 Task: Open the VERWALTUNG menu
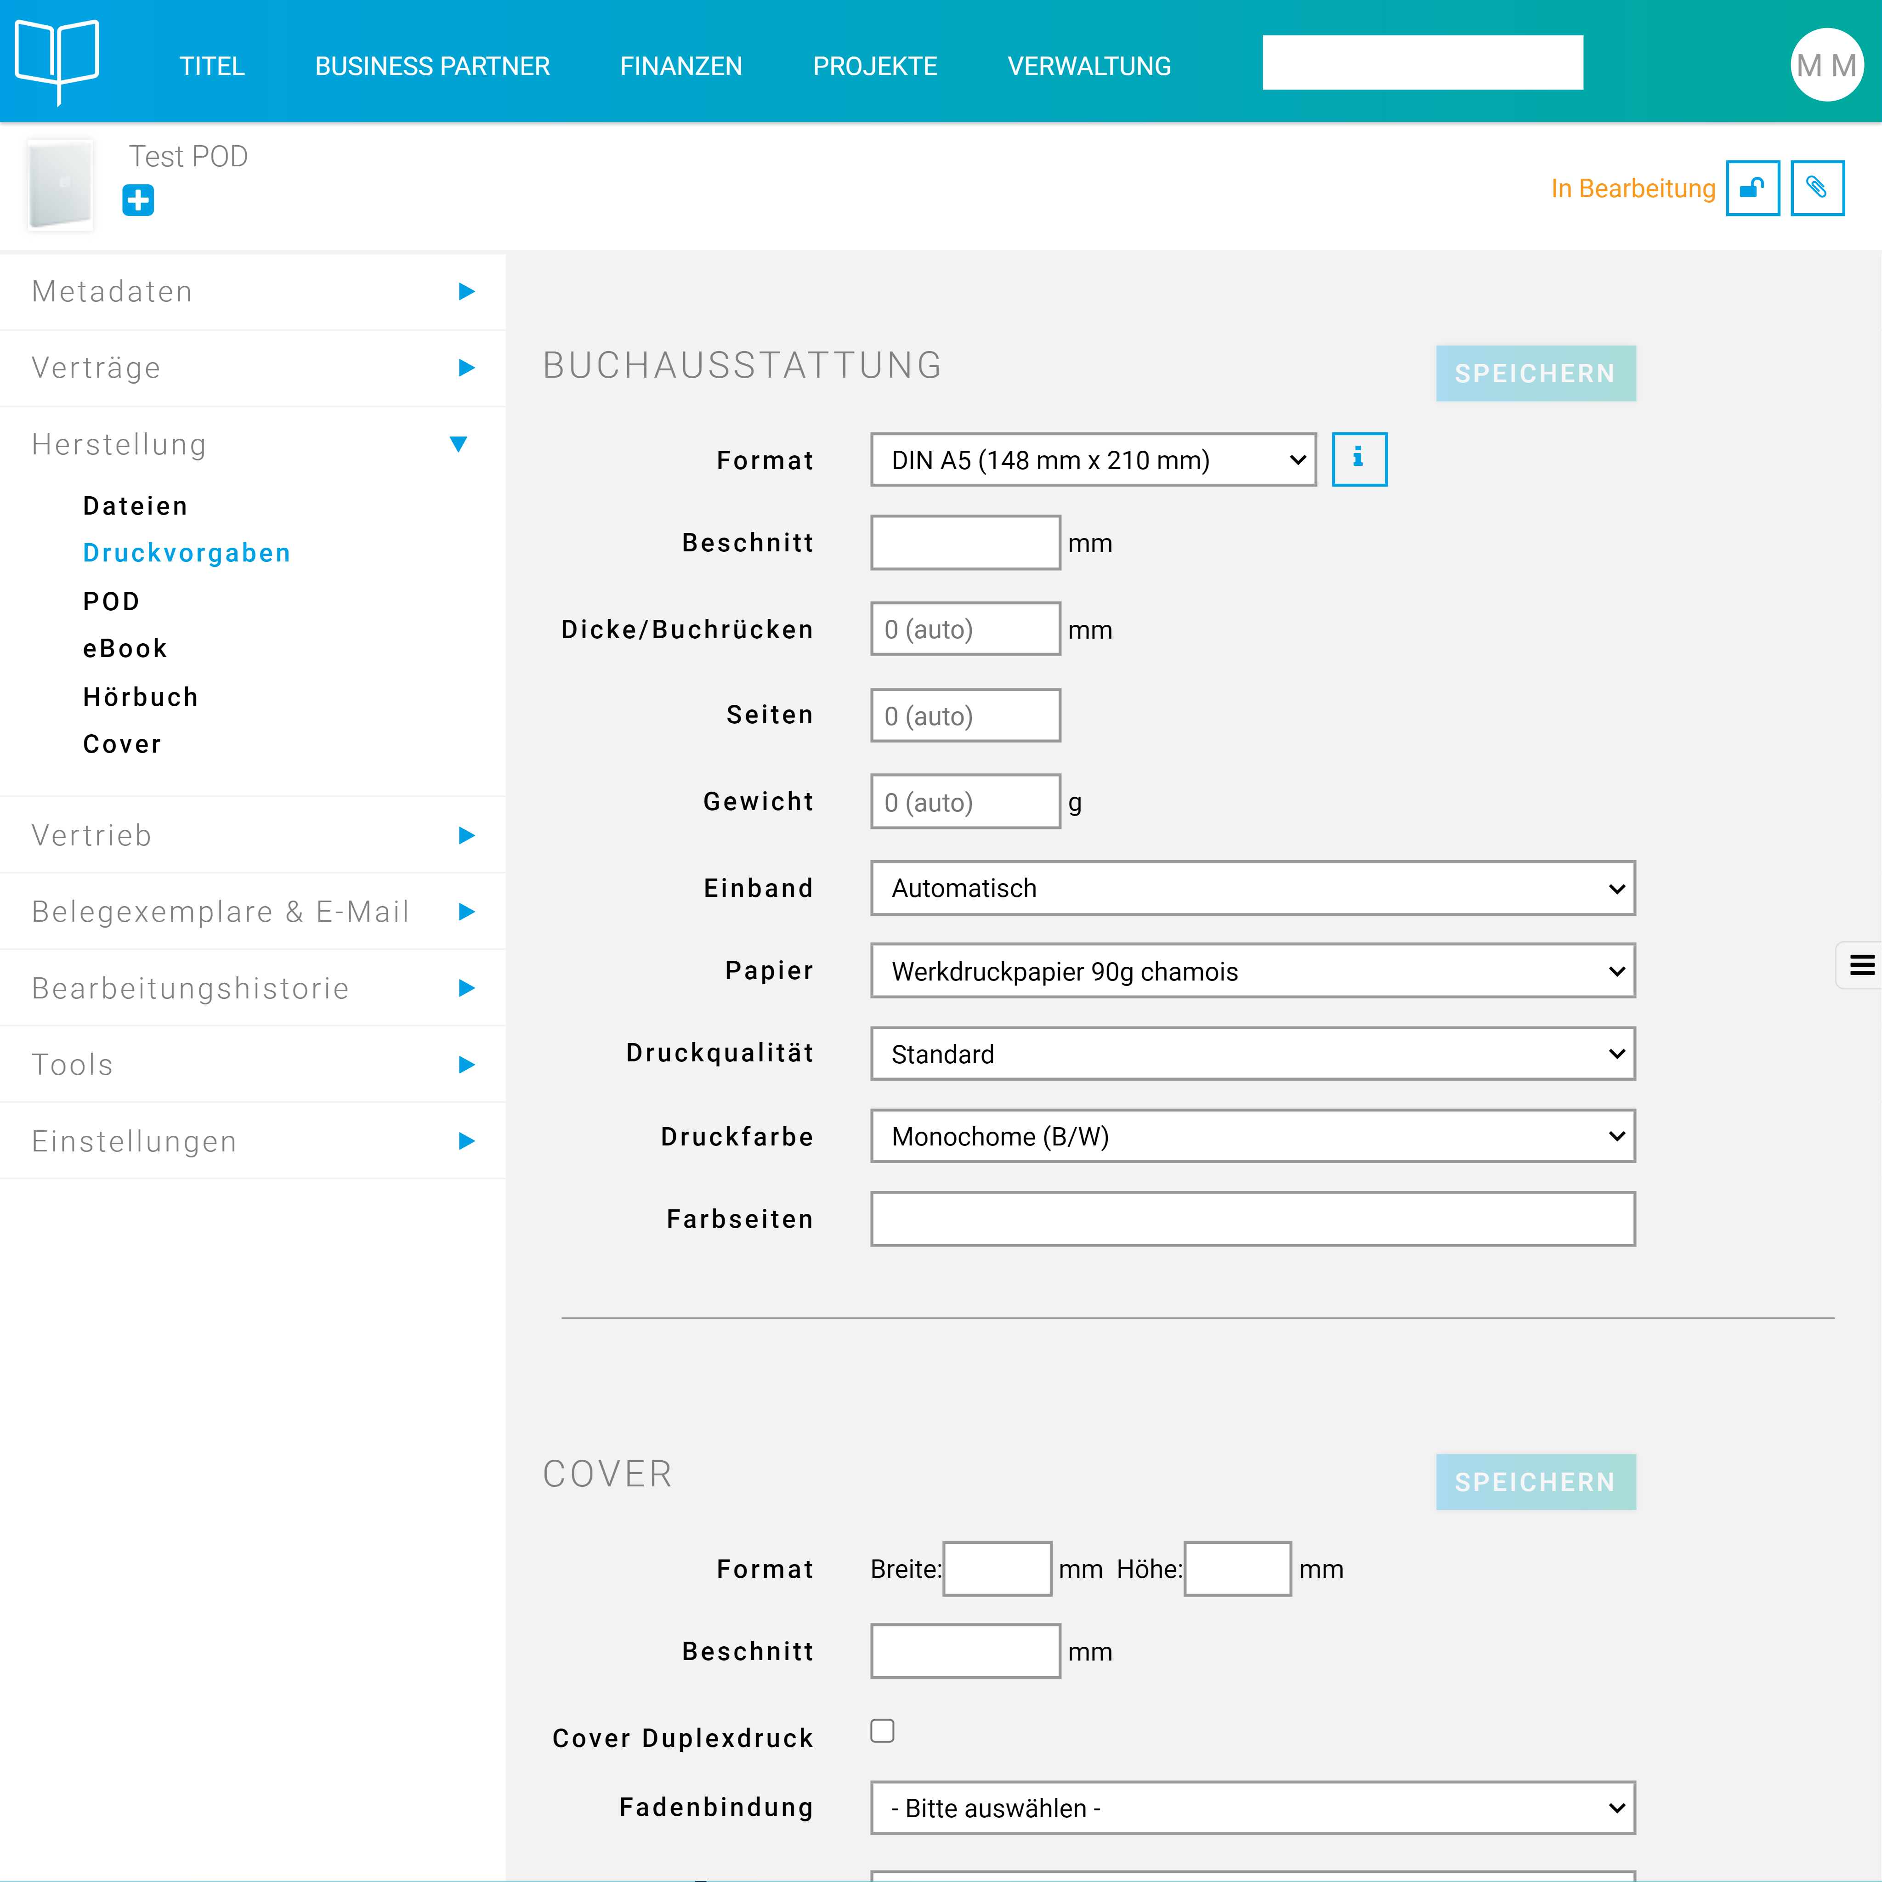(x=1088, y=66)
